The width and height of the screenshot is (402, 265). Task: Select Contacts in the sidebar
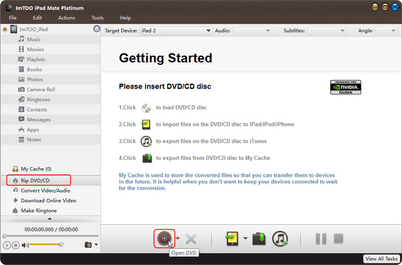[x=50, y=110]
